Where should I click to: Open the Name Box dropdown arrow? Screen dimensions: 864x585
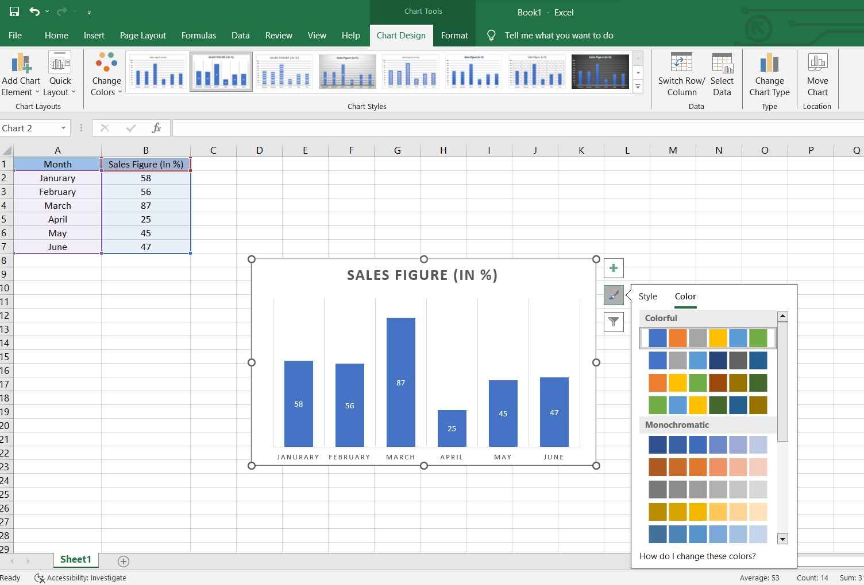pyautogui.click(x=63, y=128)
